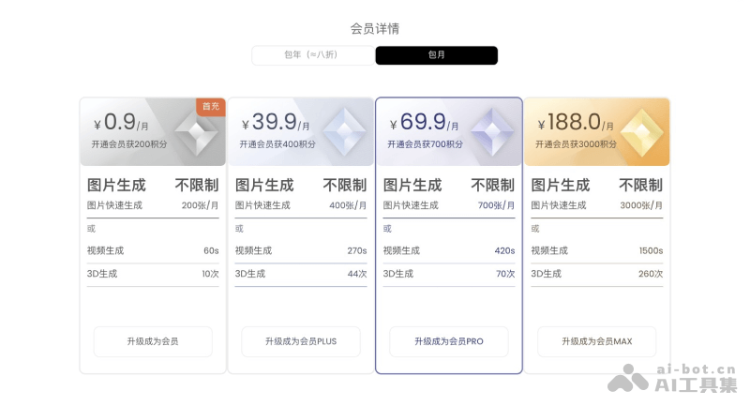The image size is (750, 406).
Task: Click 3D生成 260次 row in MAX plan
Action: [596, 274]
